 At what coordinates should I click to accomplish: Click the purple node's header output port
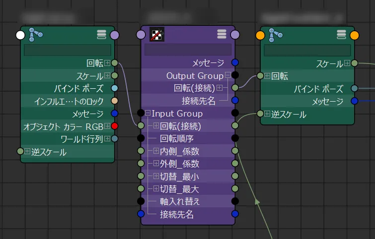tap(235, 35)
